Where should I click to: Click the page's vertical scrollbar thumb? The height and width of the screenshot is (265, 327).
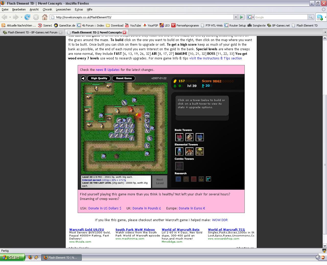click(x=325, y=165)
